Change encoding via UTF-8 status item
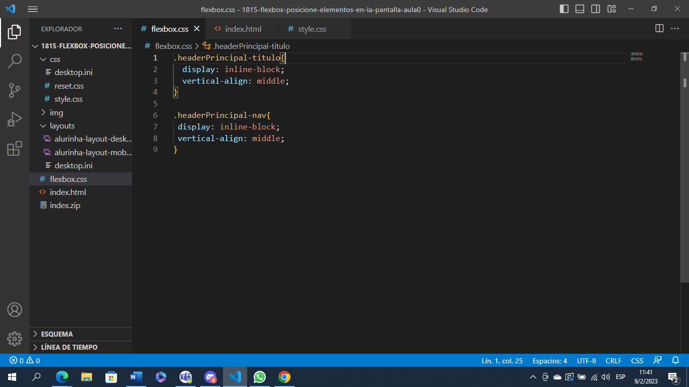This screenshot has height=387, width=689. (x=587, y=361)
